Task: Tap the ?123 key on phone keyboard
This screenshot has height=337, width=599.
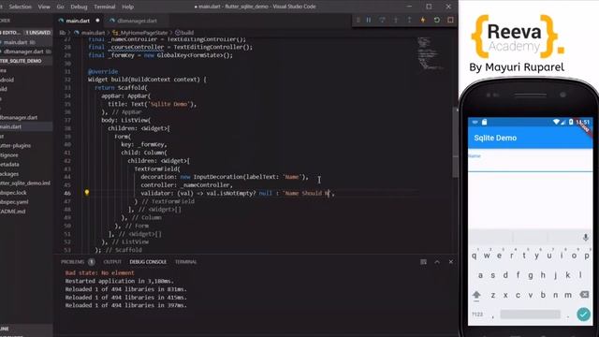Action: [x=477, y=315]
